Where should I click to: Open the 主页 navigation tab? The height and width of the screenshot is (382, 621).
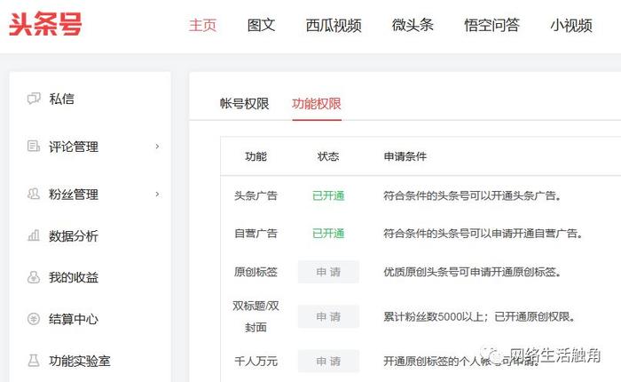tap(202, 25)
